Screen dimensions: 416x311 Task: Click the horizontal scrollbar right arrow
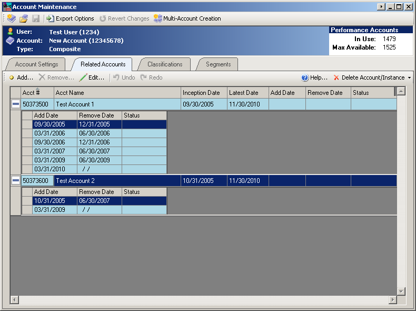click(392, 300)
